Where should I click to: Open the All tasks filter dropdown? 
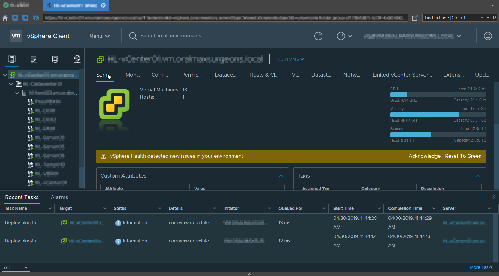16,267
